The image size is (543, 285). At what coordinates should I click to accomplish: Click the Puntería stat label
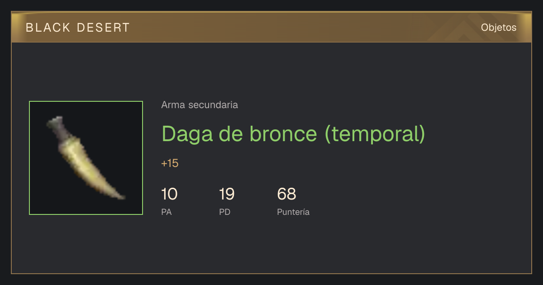293,212
